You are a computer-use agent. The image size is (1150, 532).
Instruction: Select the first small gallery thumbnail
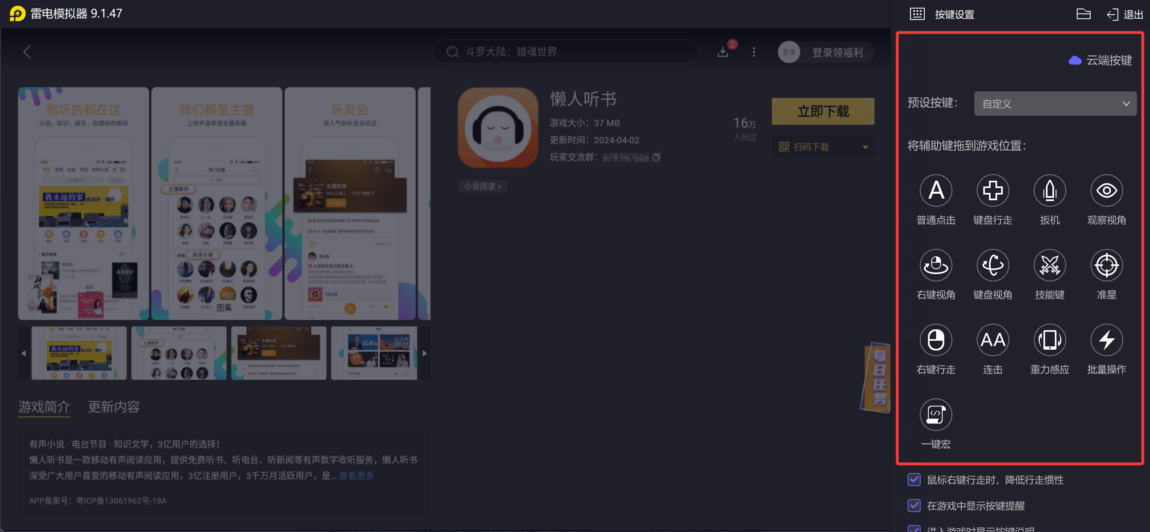(x=79, y=353)
